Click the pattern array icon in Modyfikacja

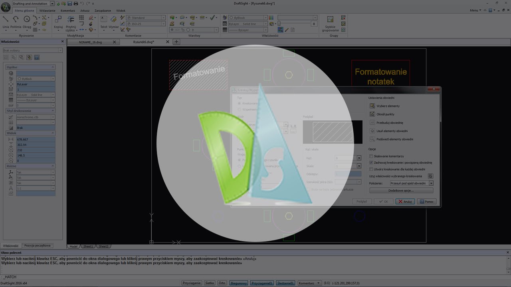tap(81, 18)
